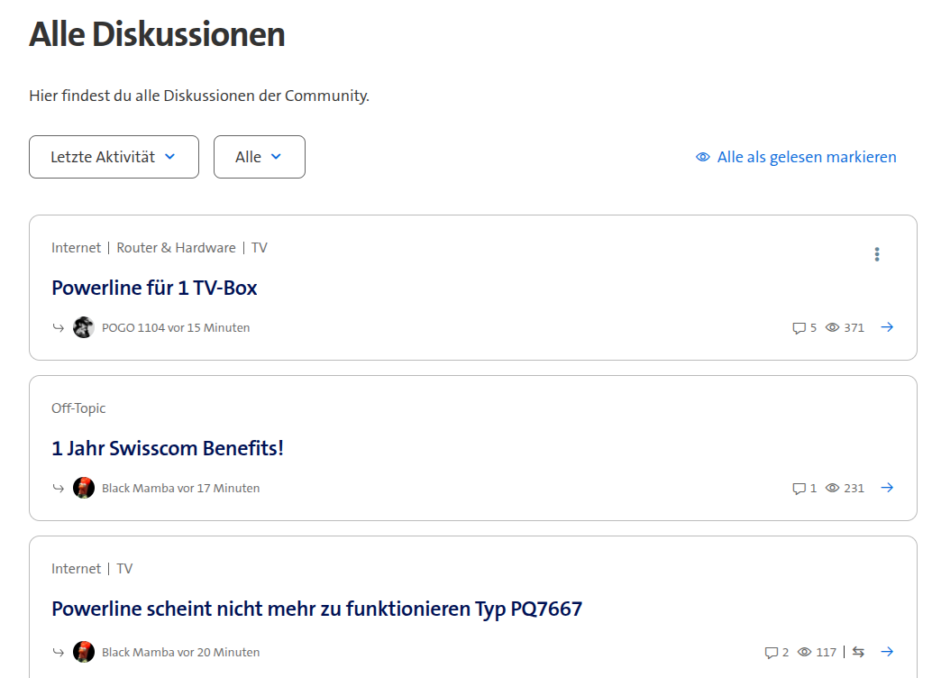
Task: Click arrow icon on 1 Jahr Swisscom Benefits card
Action: click(887, 488)
